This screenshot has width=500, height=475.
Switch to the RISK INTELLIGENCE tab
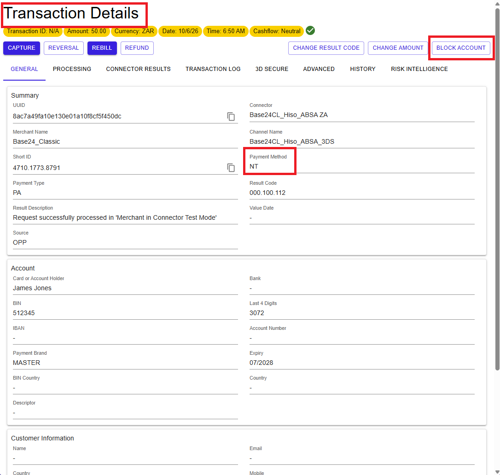tap(419, 69)
